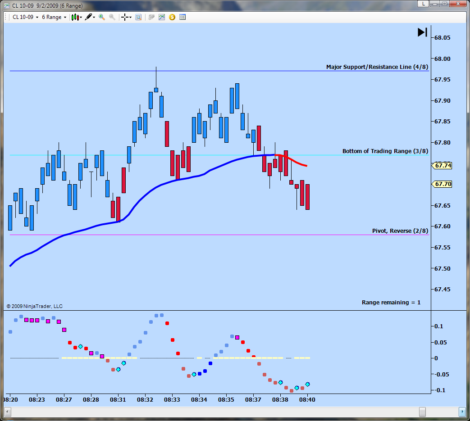Click the toolbar grip handle
The width and height of the screenshot is (470, 421).
coord(6,17)
